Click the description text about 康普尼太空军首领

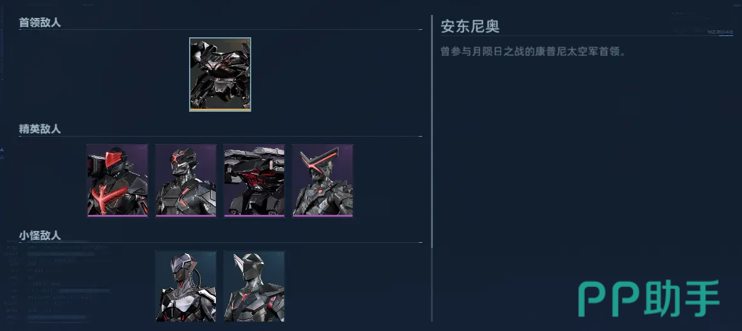coord(533,52)
